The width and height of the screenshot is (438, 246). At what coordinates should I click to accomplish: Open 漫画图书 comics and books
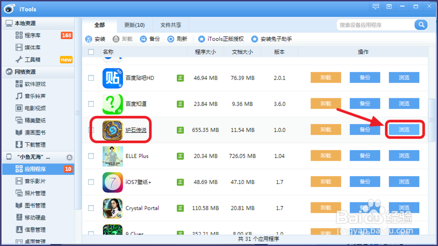click(38, 132)
